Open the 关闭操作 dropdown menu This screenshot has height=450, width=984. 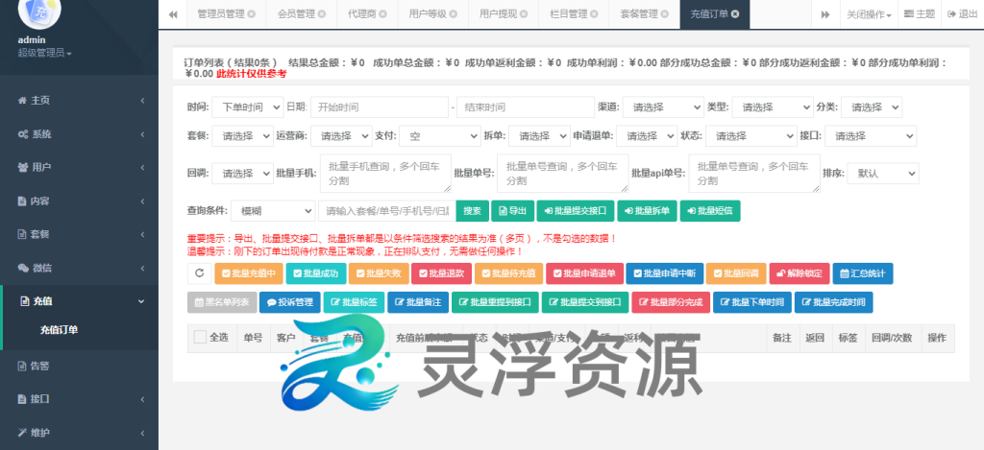click(x=869, y=13)
